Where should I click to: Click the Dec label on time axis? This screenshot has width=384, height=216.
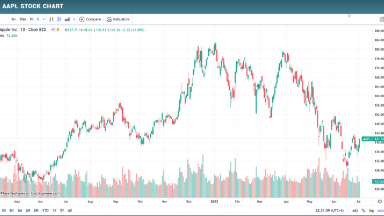(189, 201)
